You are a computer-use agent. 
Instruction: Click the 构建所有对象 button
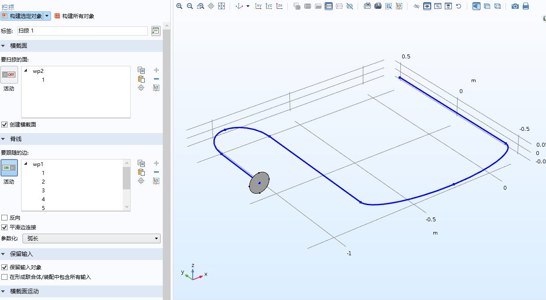point(74,16)
